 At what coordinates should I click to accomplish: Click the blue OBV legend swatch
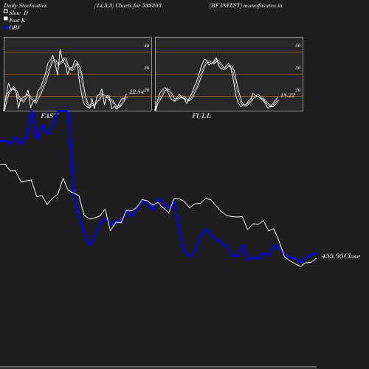pos(6,28)
